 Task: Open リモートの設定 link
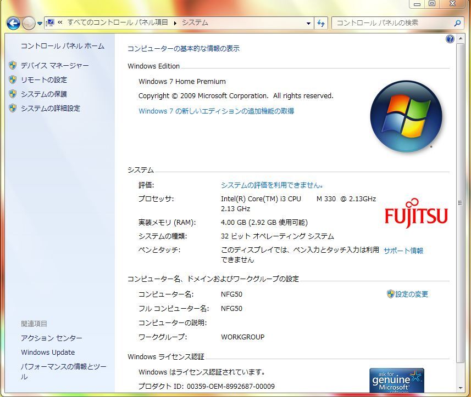pyautogui.click(x=44, y=80)
